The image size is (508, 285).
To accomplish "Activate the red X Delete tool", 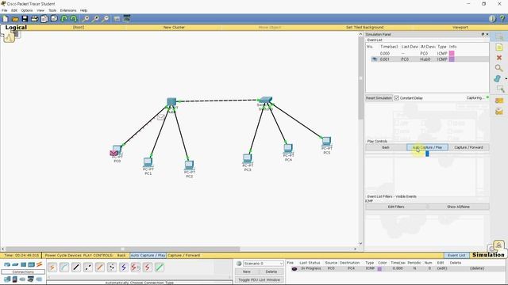I will coord(499,58).
